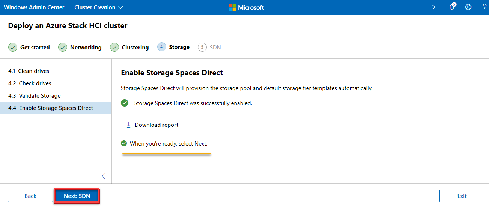The height and width of the screenshot is (208, 489).
Task: Click the green checkmark beside successfully enabled message
Action: click(x=125, y=103)
